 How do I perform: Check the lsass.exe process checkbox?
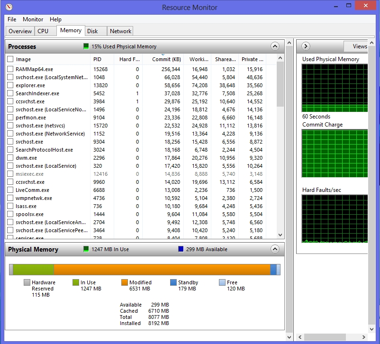click(10, 206)
